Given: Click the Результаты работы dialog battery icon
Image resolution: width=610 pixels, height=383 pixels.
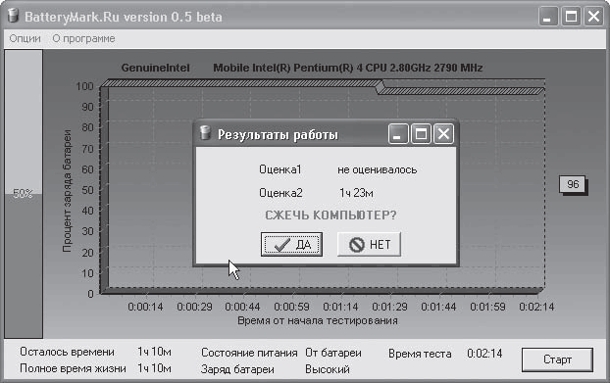Looking at the screenshot, I should pyautogui.click(x=205, y=133).
